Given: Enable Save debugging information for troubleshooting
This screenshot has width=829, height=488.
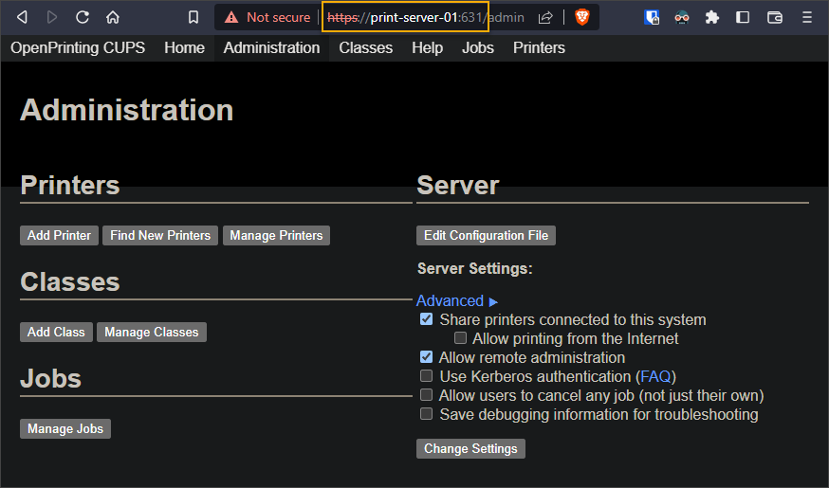Looking at the screenshot, I should (x=426, y=413).
